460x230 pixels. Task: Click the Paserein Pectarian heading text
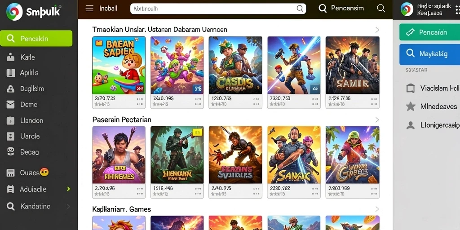click(122, 119)
